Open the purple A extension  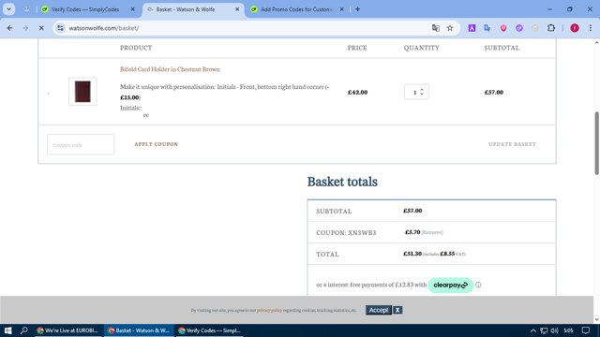[472, 28]
